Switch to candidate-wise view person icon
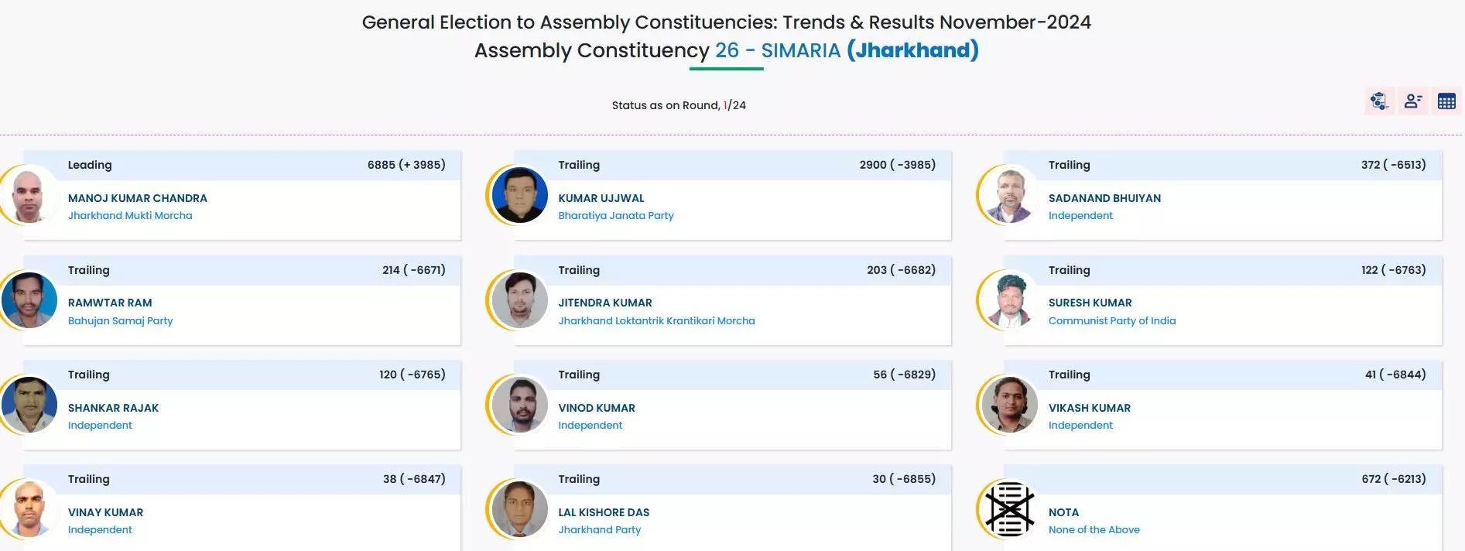The height and width of the screenshot is (551, 1465). [x=1413, y=101]
